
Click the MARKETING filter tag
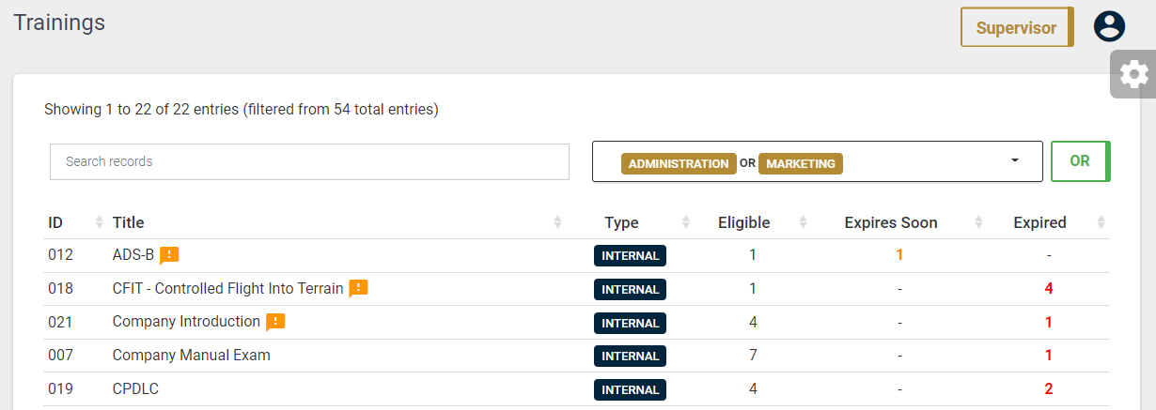pyautogui.click(x=801, y=163)
